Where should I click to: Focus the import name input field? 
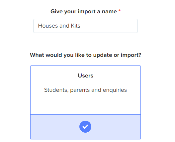tap(85, 26)
